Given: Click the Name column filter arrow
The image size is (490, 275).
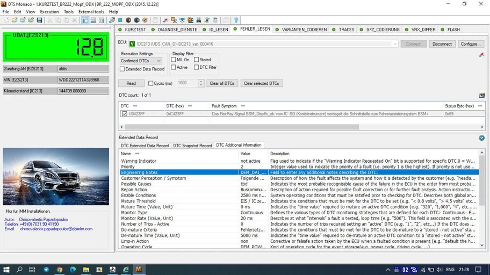Looking at the screenshot, I should [137, 154].
